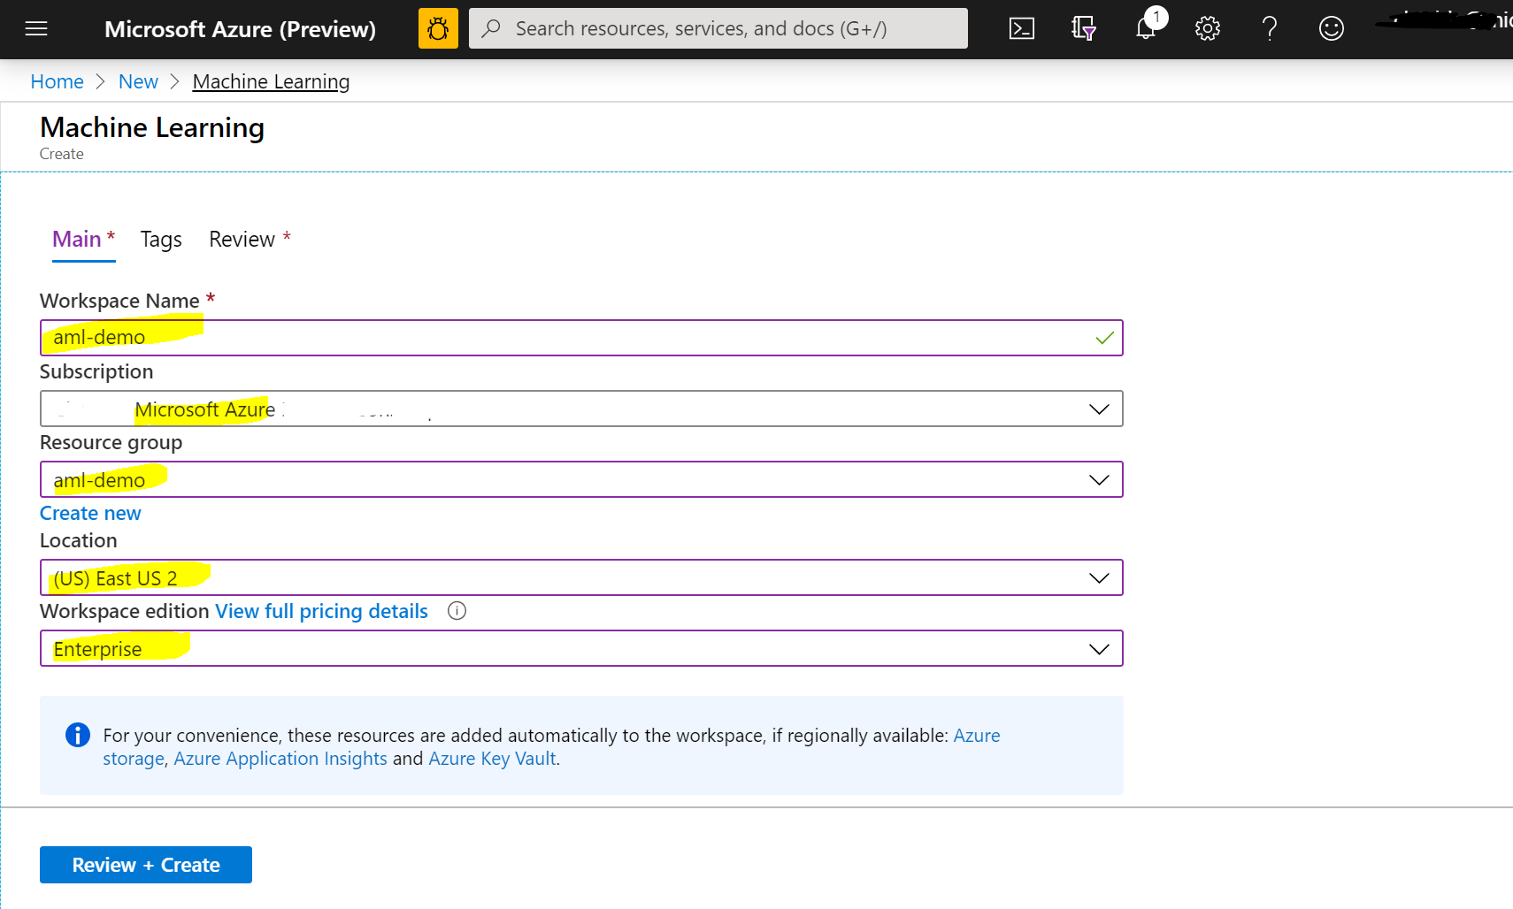
Task: Click the Machine Learning breadcrumb
Action: pos(271,81)
